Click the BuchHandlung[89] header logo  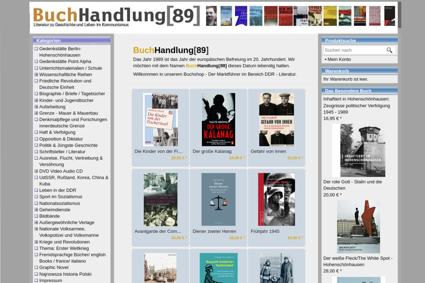tap(117, 16)
